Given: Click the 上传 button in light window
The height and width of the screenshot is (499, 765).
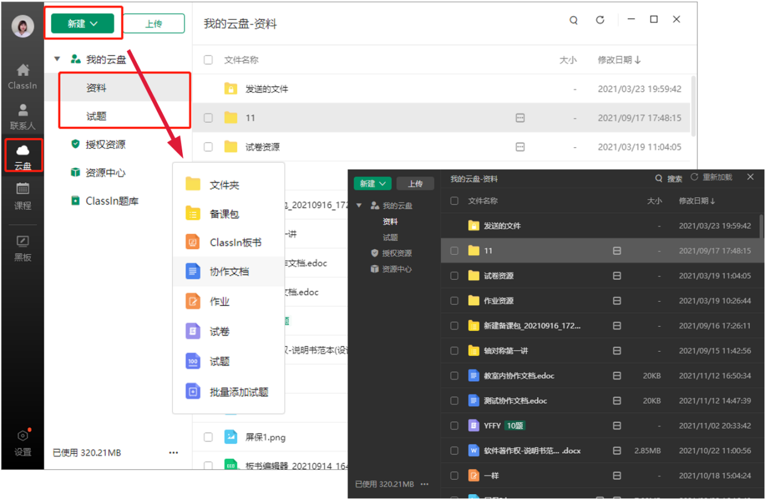Looking at the screenshot, I should [154, 24].
